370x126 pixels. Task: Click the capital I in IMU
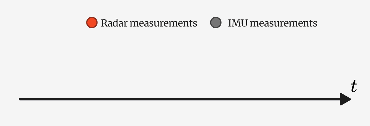pyautogui.click(x=230, y=23)
